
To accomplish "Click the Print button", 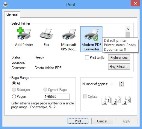I will pos(78,121).
